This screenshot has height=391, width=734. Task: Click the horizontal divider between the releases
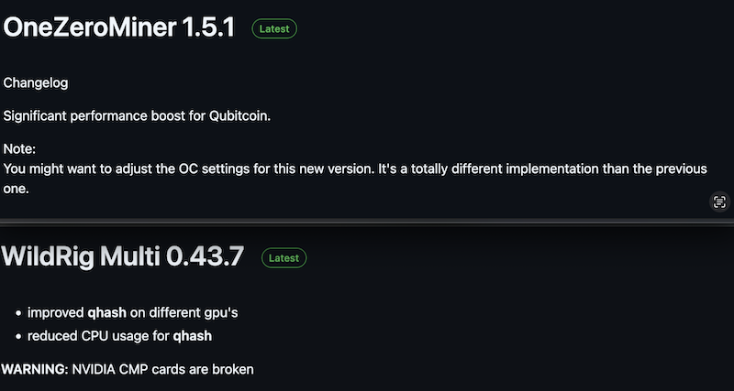coord(367,222)
